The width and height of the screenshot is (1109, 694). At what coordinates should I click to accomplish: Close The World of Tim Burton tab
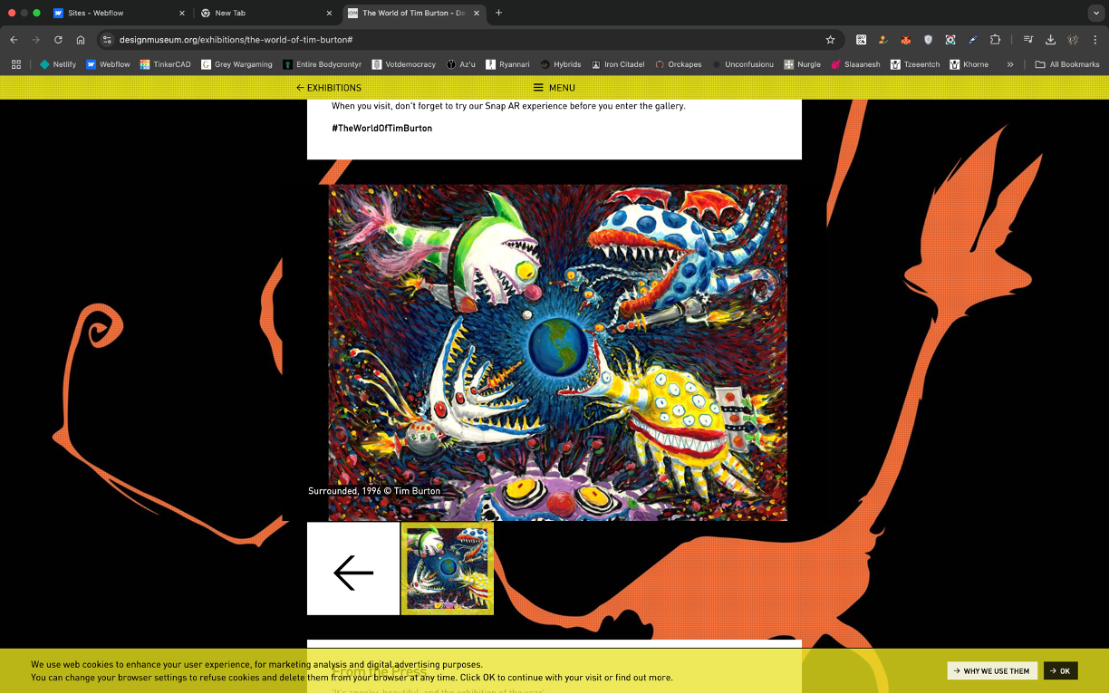[476, 14]
